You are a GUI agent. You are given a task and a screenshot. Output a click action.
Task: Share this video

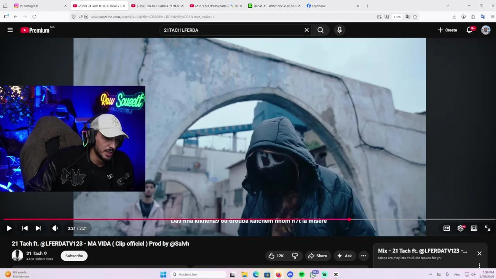coord(317,256)
